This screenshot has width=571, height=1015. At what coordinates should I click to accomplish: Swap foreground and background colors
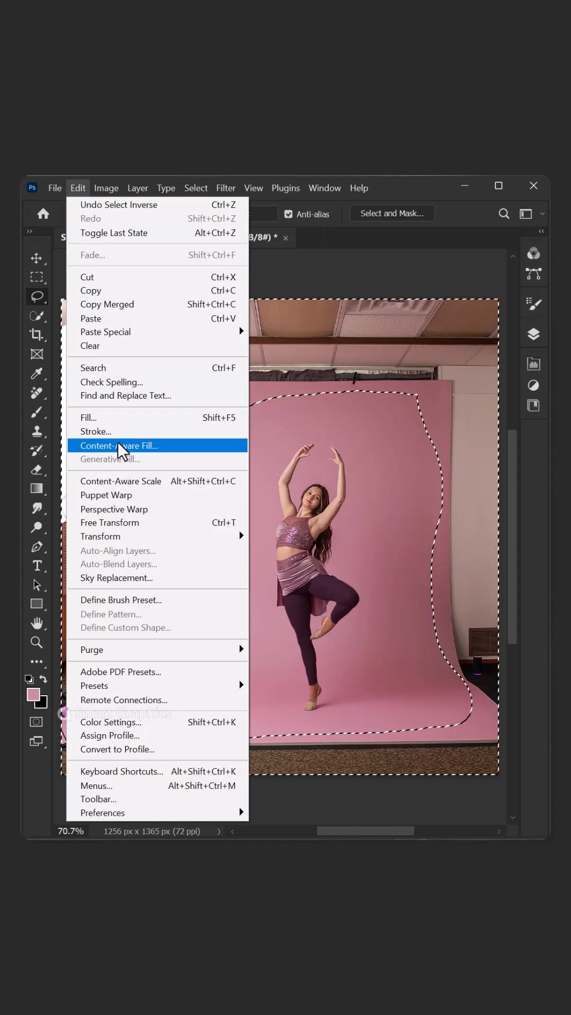click(43, 679)
